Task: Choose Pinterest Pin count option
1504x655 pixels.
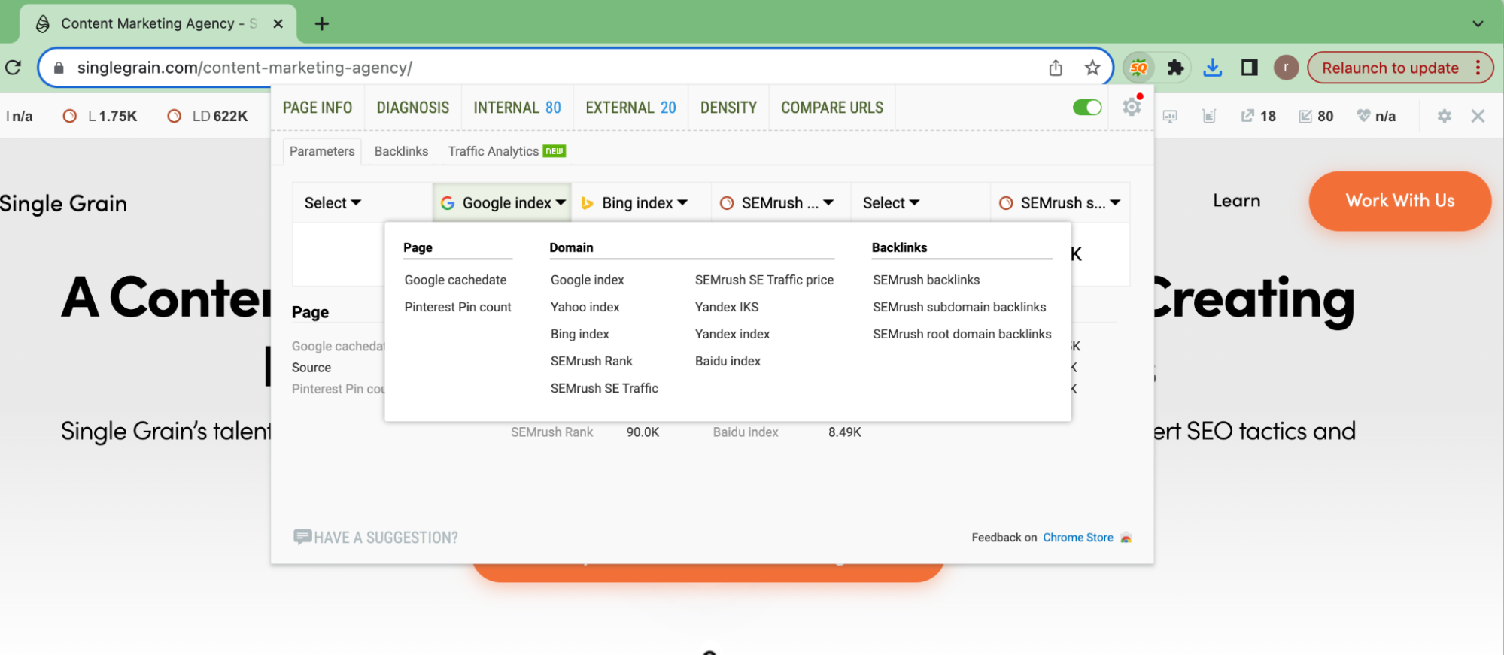Action: click(x=457, y=307)
